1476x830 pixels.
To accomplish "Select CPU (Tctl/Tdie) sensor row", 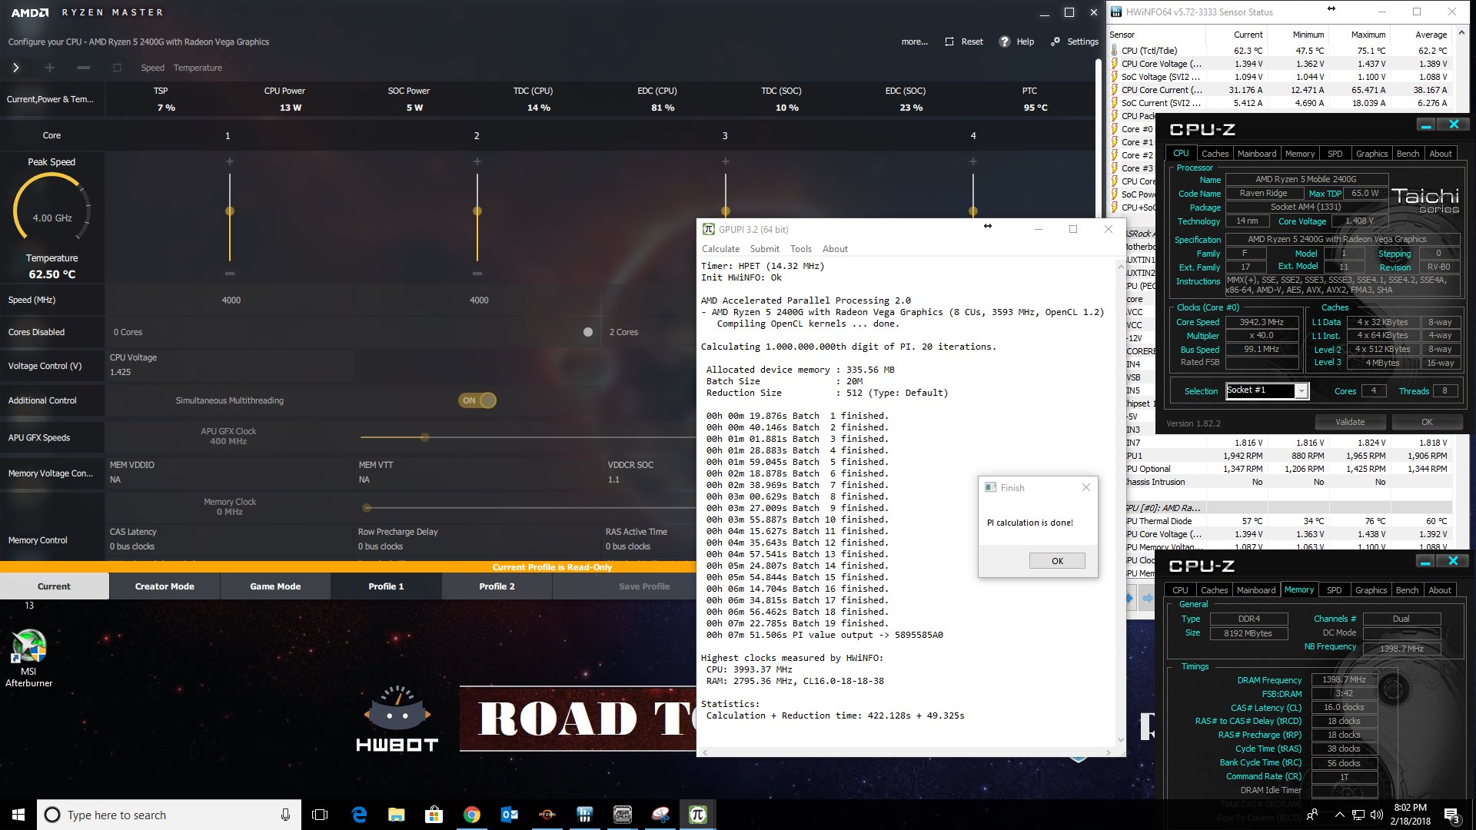I will (1279, 51).
